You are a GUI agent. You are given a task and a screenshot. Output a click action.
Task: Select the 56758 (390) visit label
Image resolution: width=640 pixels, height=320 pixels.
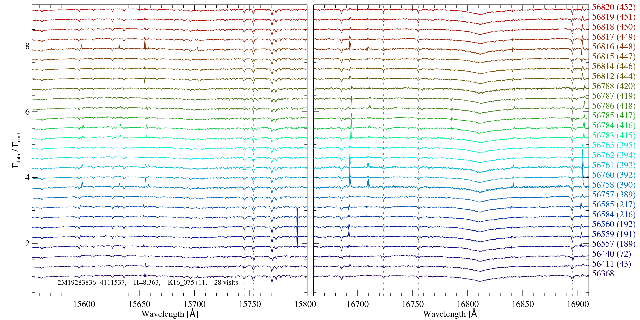(x=613, y=185)
